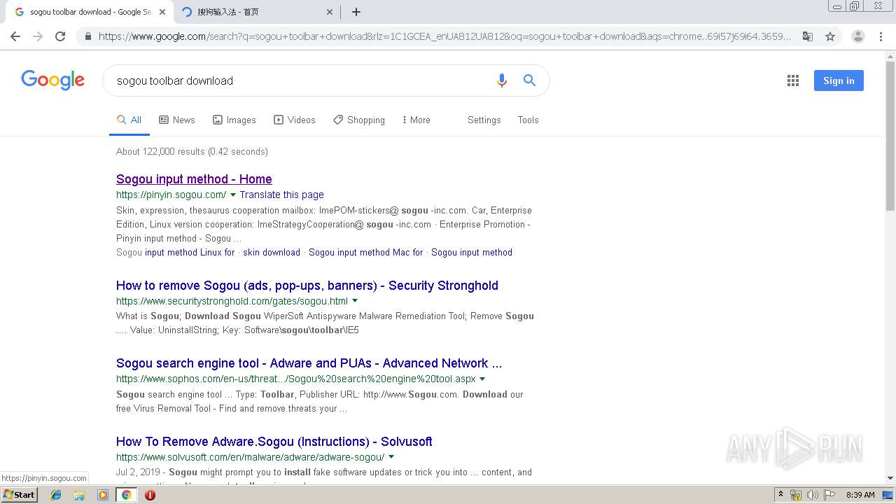Close the sogou toolbar download tab

tap(162, 12)
